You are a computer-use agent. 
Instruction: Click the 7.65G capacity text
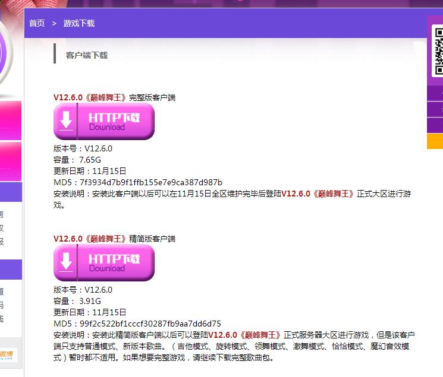pyautogui.click(x=90, y=160)
